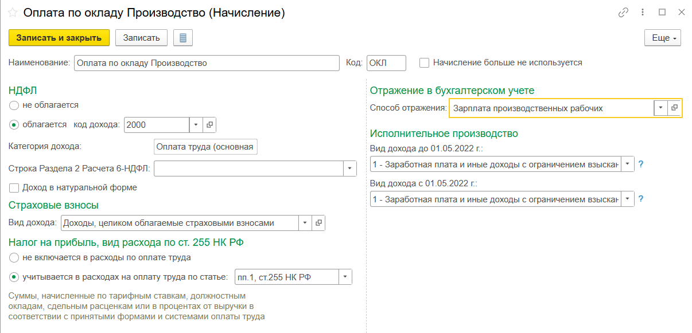Screen dimensions: 692x333
Task: Open the 'Еще' menu
Action: [663, 38]
